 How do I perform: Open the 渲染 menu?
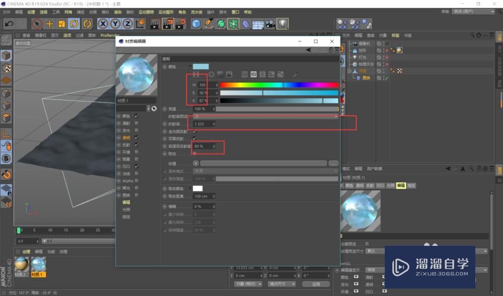coord(118,12)
